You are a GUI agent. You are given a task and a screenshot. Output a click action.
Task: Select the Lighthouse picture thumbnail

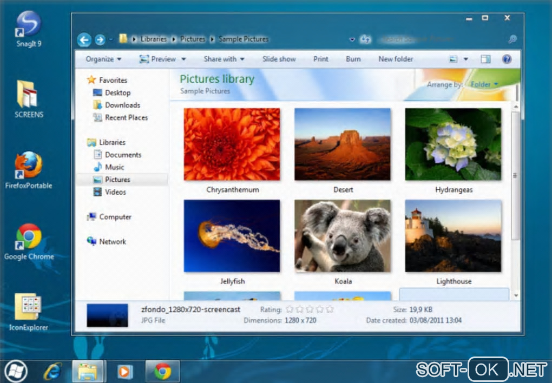click(453, 236)
